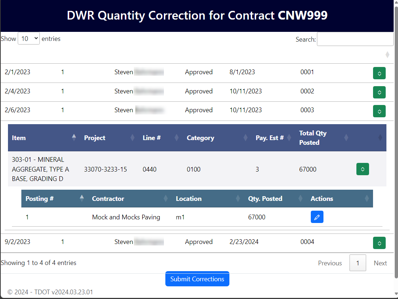Click the Submit Corrections button

197,279
